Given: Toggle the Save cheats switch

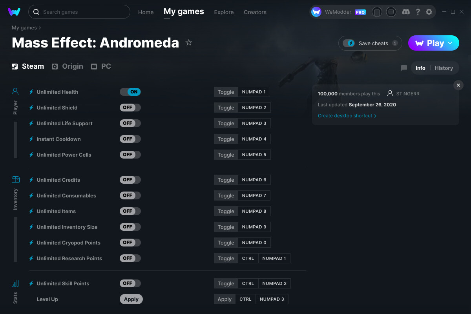Looking at the screenshot, I should (x=349, y=43).
